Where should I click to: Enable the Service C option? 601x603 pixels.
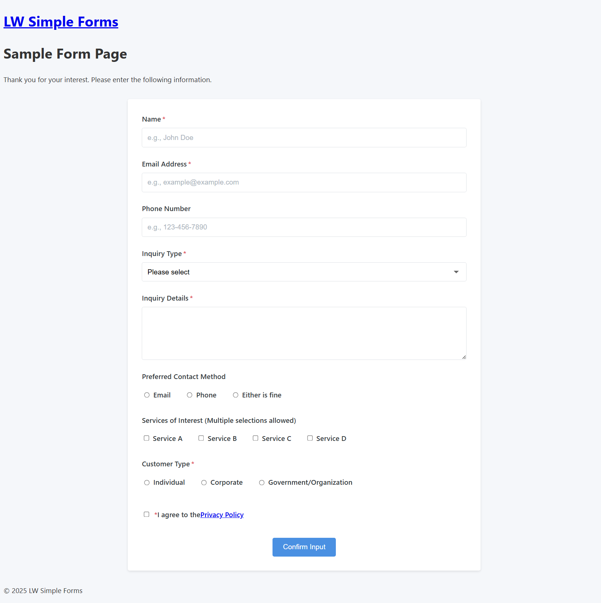coord(256,438)
